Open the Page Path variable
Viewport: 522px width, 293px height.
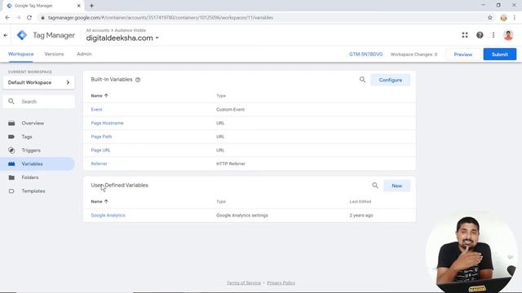[101, 137]
